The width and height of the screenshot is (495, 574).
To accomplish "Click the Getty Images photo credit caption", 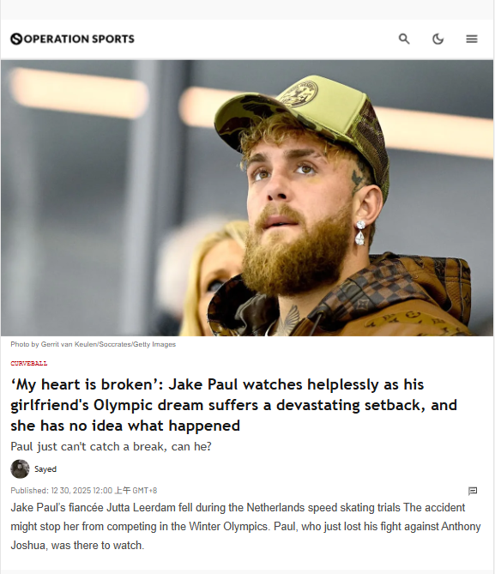I will click(93, 344).
